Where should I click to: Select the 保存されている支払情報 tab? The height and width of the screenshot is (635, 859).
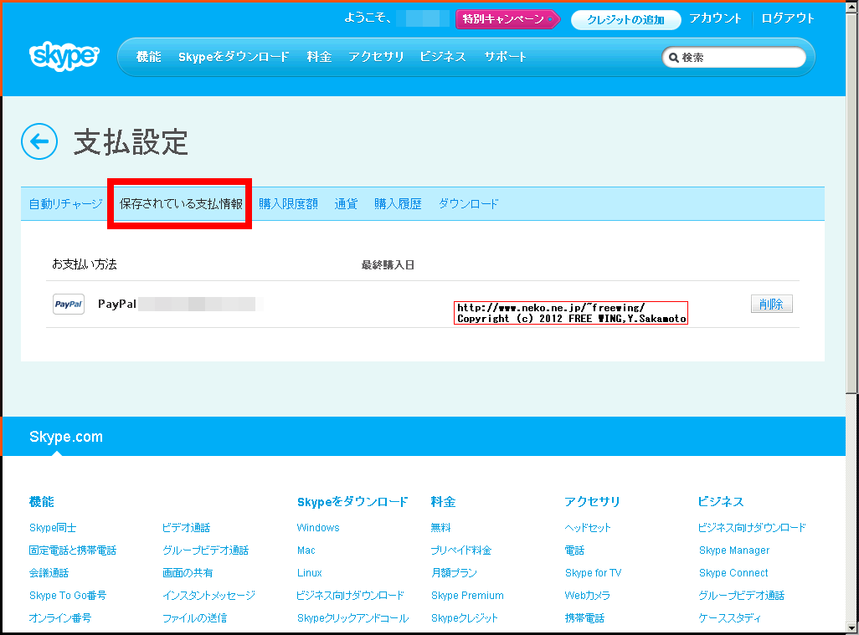[181, 203]
